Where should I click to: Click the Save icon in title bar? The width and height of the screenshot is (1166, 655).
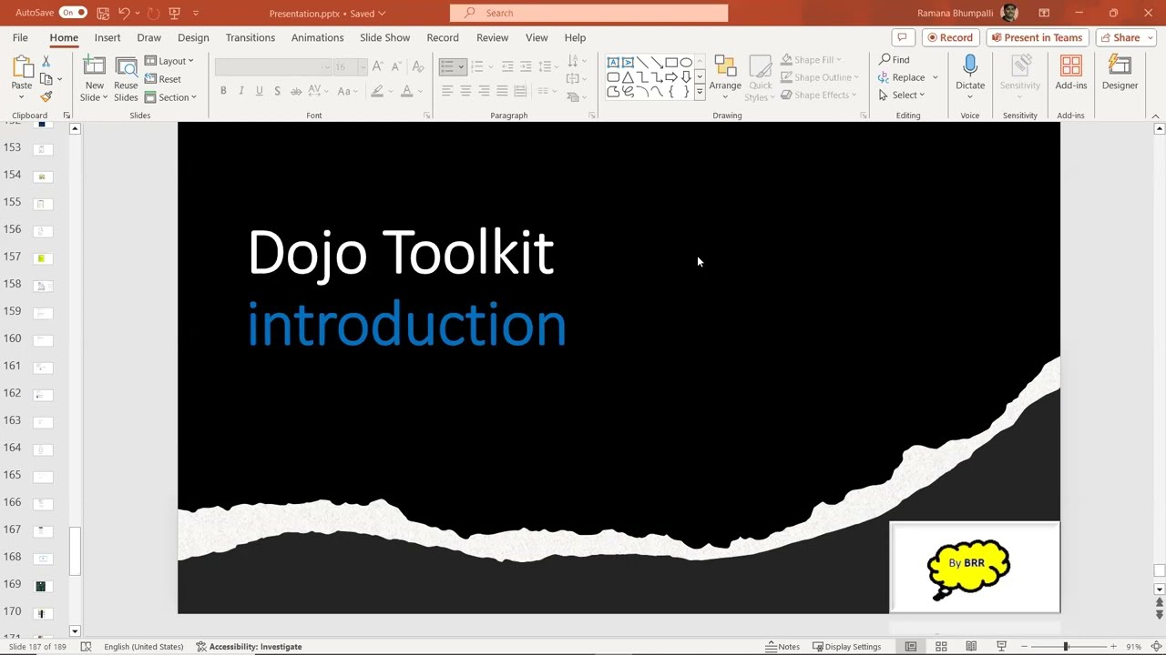(x=103, y=13)
